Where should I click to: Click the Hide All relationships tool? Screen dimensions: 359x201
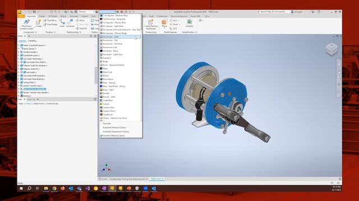pos(81,28)
